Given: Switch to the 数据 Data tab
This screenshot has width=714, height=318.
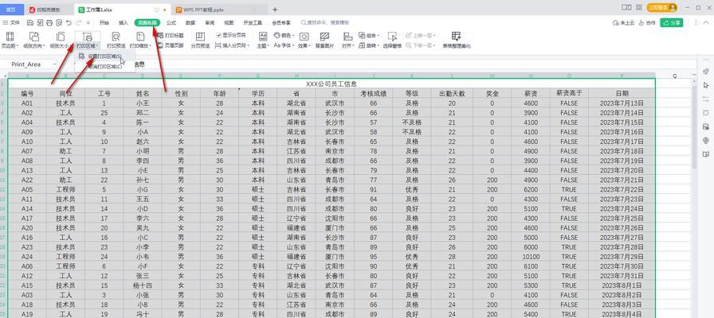Looking at the screenshot, I should 190,23.
